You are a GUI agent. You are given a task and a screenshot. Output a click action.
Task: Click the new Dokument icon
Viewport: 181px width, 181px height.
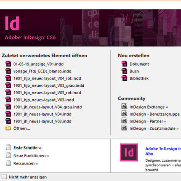click(124, 64)
